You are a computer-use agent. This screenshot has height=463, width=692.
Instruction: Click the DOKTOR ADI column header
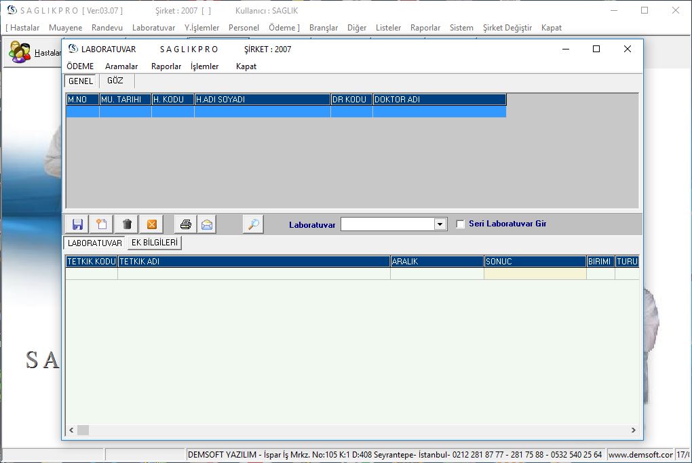[440, 99]
